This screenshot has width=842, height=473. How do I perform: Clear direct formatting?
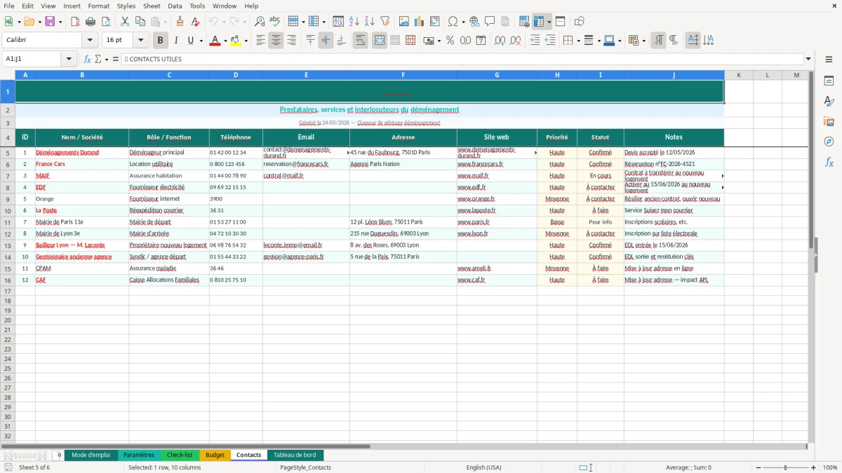pos(196,22)
